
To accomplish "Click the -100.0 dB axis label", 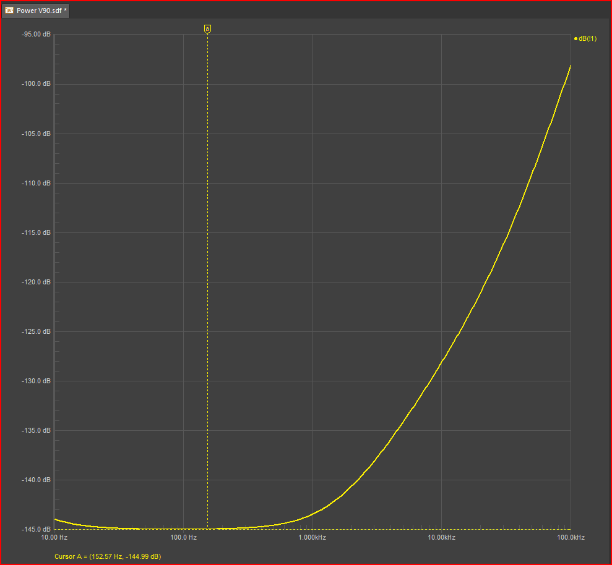I will click(x=36, y=84).
